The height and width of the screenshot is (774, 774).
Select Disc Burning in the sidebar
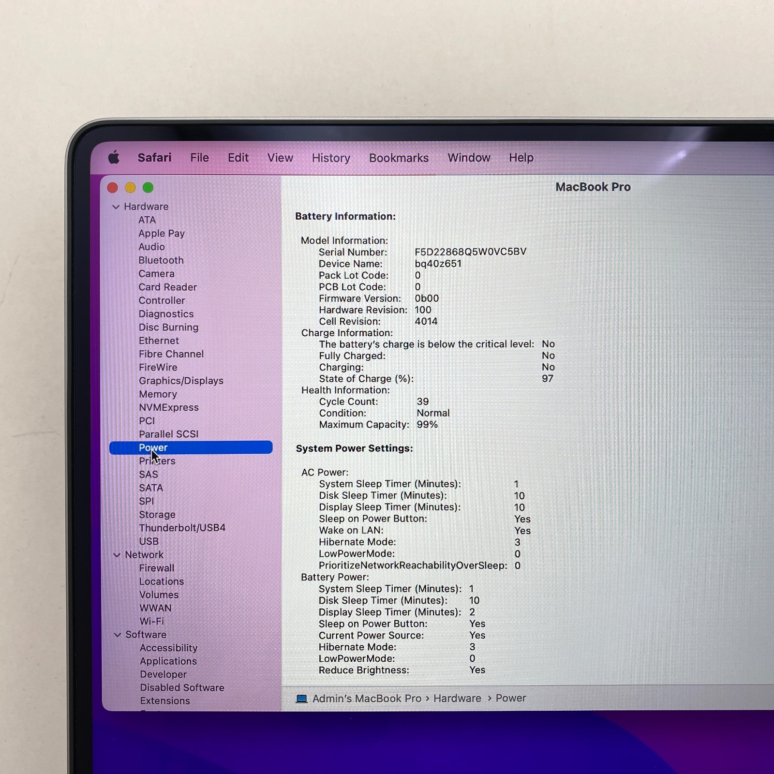click(x=168, y=327)
